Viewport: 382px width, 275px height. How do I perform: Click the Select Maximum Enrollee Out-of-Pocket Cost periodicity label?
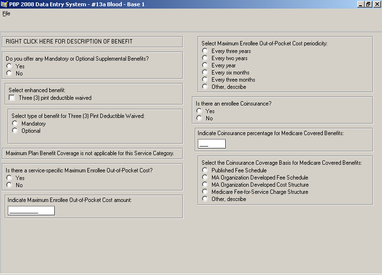coord(265,43)
